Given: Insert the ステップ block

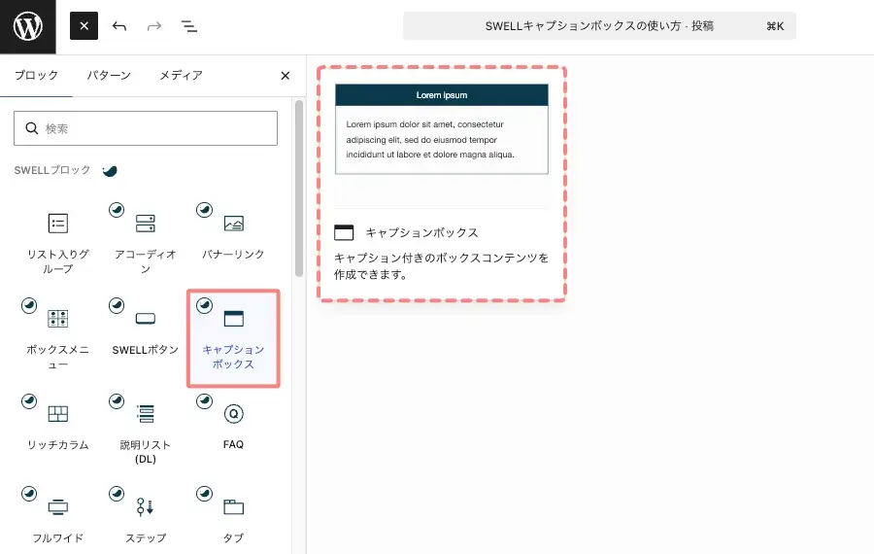Looking at the screenshot, I should coord(146,519).
